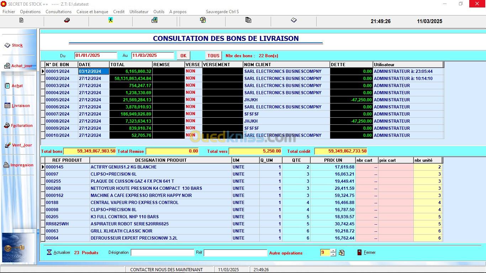This screenshot has width=486, height=273.
Task: Open the Facturation printer icon
Action: (x=7, y=125)
